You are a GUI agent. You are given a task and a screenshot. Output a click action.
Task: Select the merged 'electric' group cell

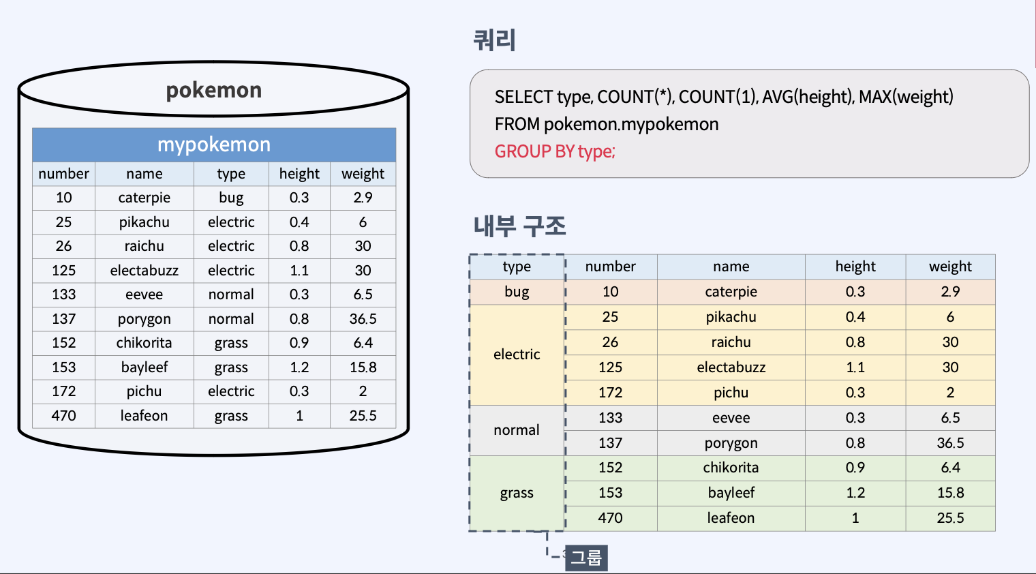tap(517, 354)
